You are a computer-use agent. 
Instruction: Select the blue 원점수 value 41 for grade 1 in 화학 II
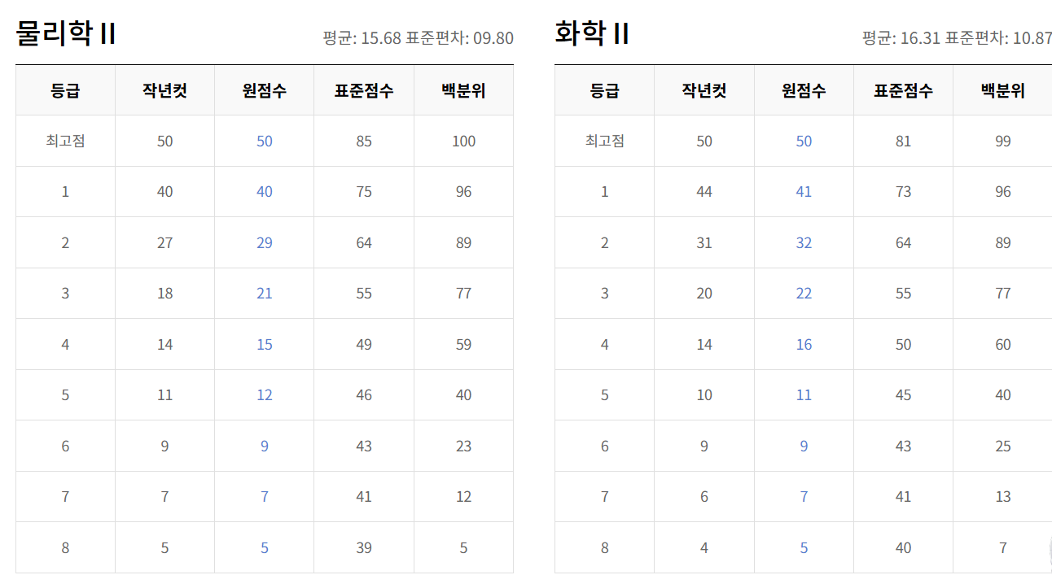[804, 191]
